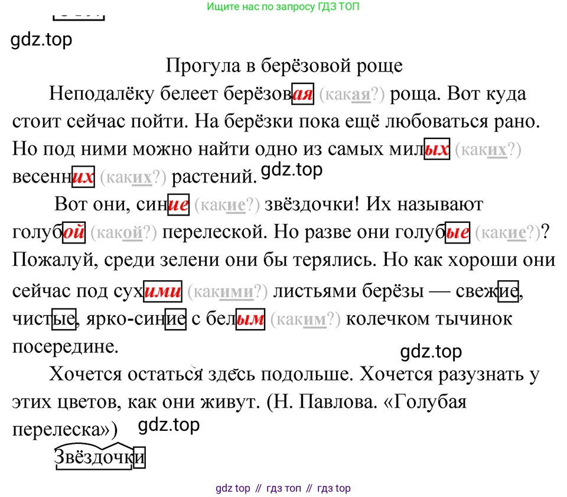
Task: Click red ending "ой" in голубой
Action: (x=74, y=232)
